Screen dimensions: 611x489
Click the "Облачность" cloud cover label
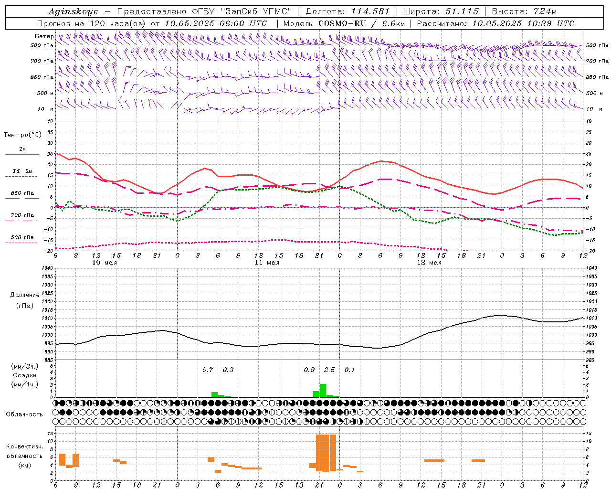[24, 415]
